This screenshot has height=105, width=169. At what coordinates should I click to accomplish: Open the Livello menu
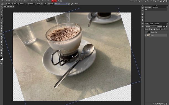click(21, 1)
